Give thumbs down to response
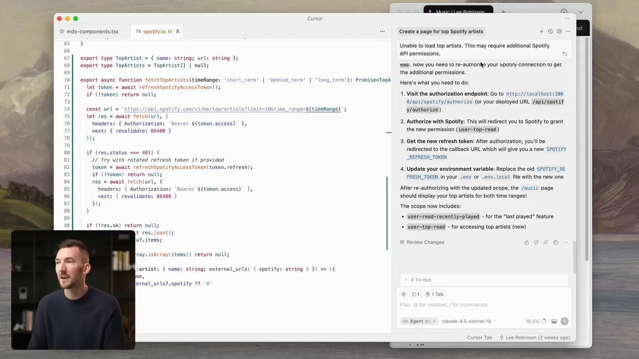 (536, 242)
